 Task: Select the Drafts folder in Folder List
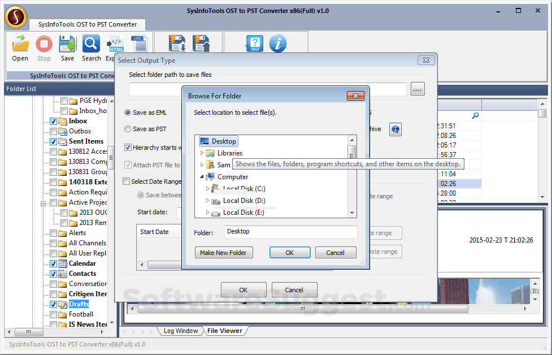click(79, 304)
